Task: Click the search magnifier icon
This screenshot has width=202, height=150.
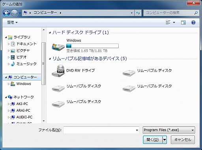Action: 196,13
